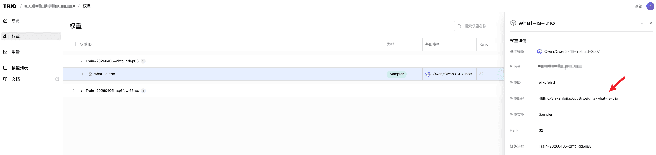Click the external link icon beside 文档
Image resolution: width=656 pixels, height=155 pixels.
pyautogui.click(x=57, y=79)
